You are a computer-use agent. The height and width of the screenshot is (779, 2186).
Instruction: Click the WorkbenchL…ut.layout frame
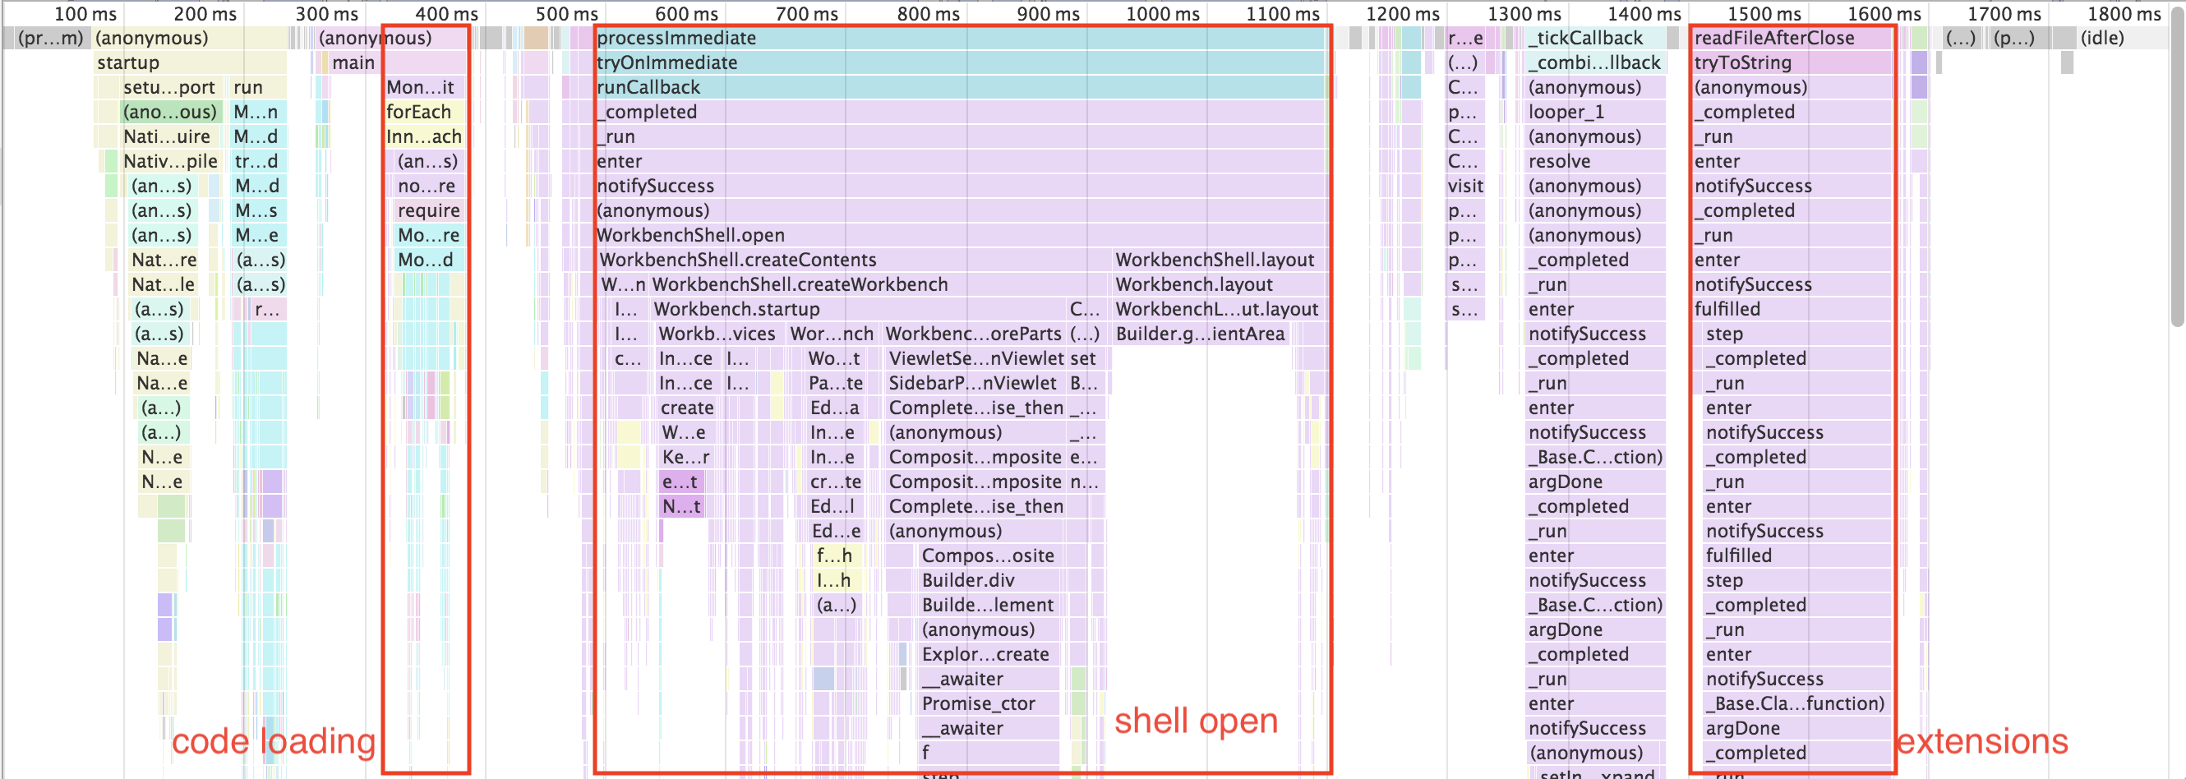1220,309
